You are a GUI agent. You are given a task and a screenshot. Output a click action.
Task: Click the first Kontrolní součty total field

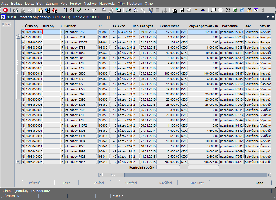168,167
